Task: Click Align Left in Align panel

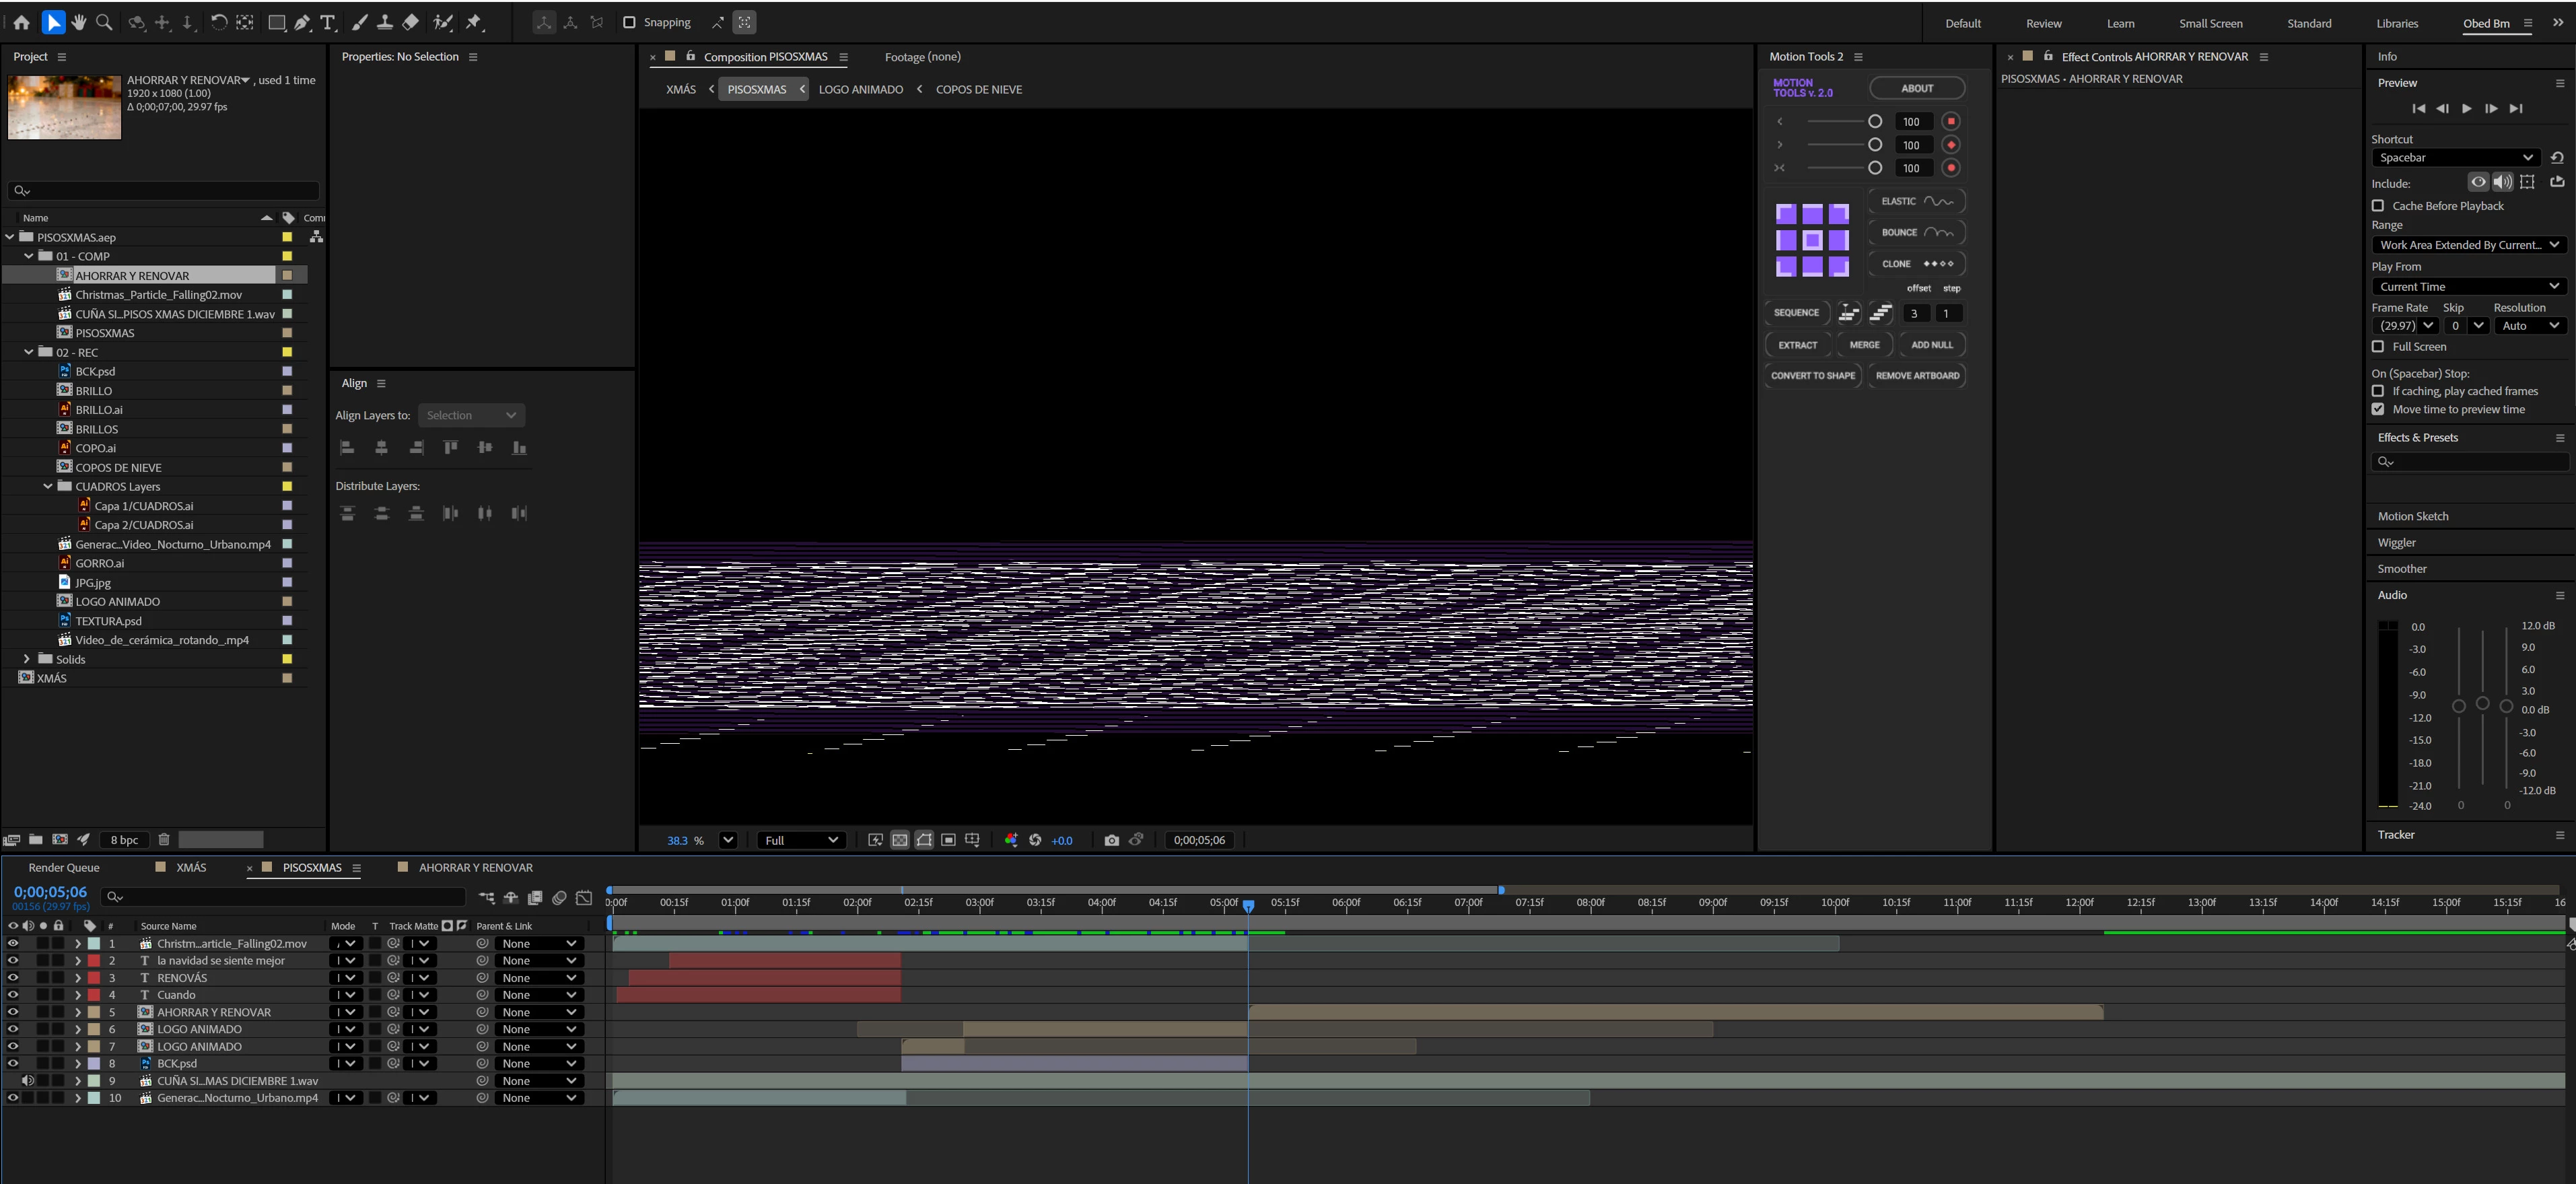Action: tap(347, 448)
